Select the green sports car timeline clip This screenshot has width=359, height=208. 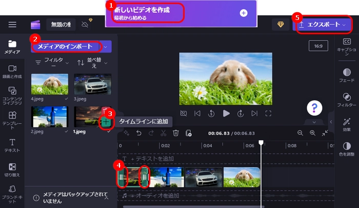tap(133, 177)
